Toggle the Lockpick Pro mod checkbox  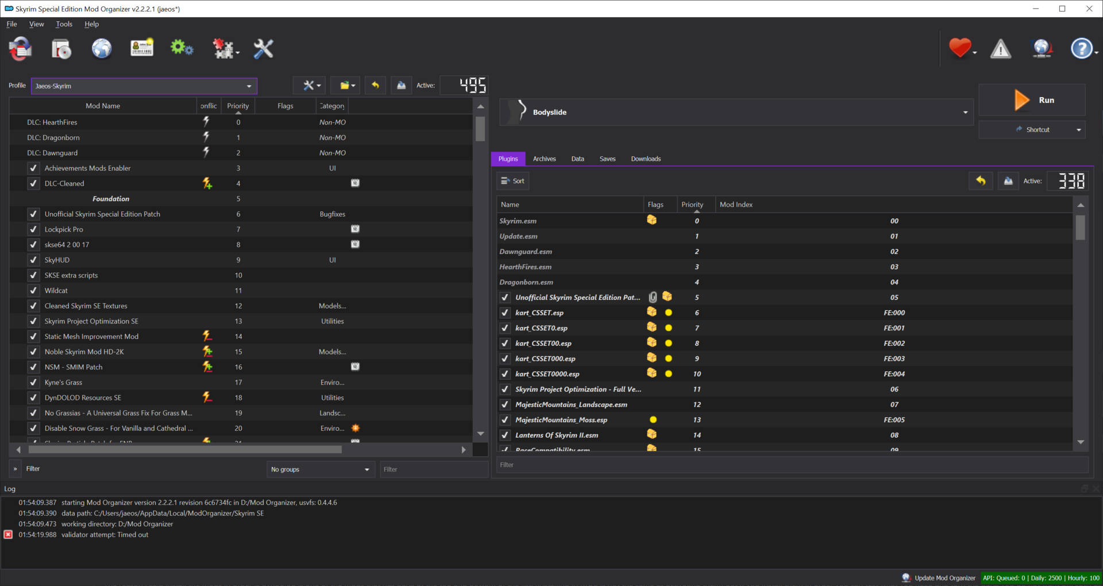pyautogui.click(x=33, y=229)
